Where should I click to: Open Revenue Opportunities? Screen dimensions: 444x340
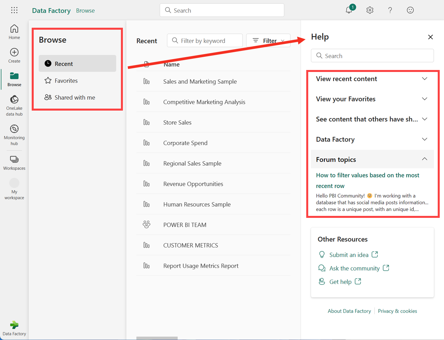point(193,184)
